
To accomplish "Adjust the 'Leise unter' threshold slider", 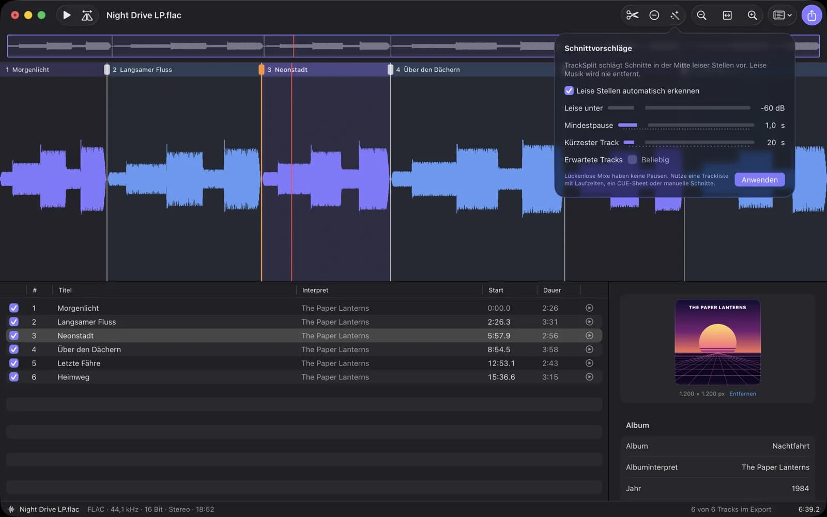I will point(679,108).
